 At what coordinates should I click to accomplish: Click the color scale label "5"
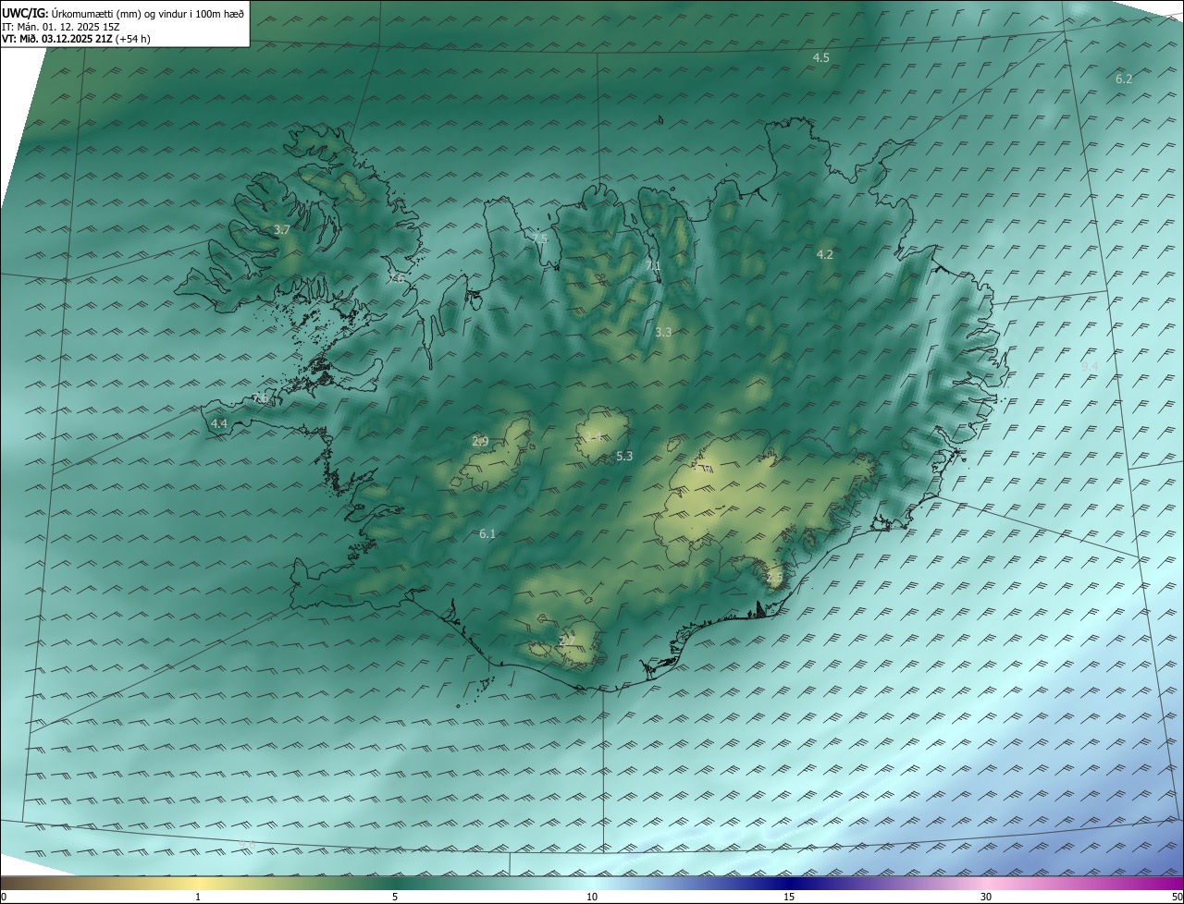[x=395, y=897]
